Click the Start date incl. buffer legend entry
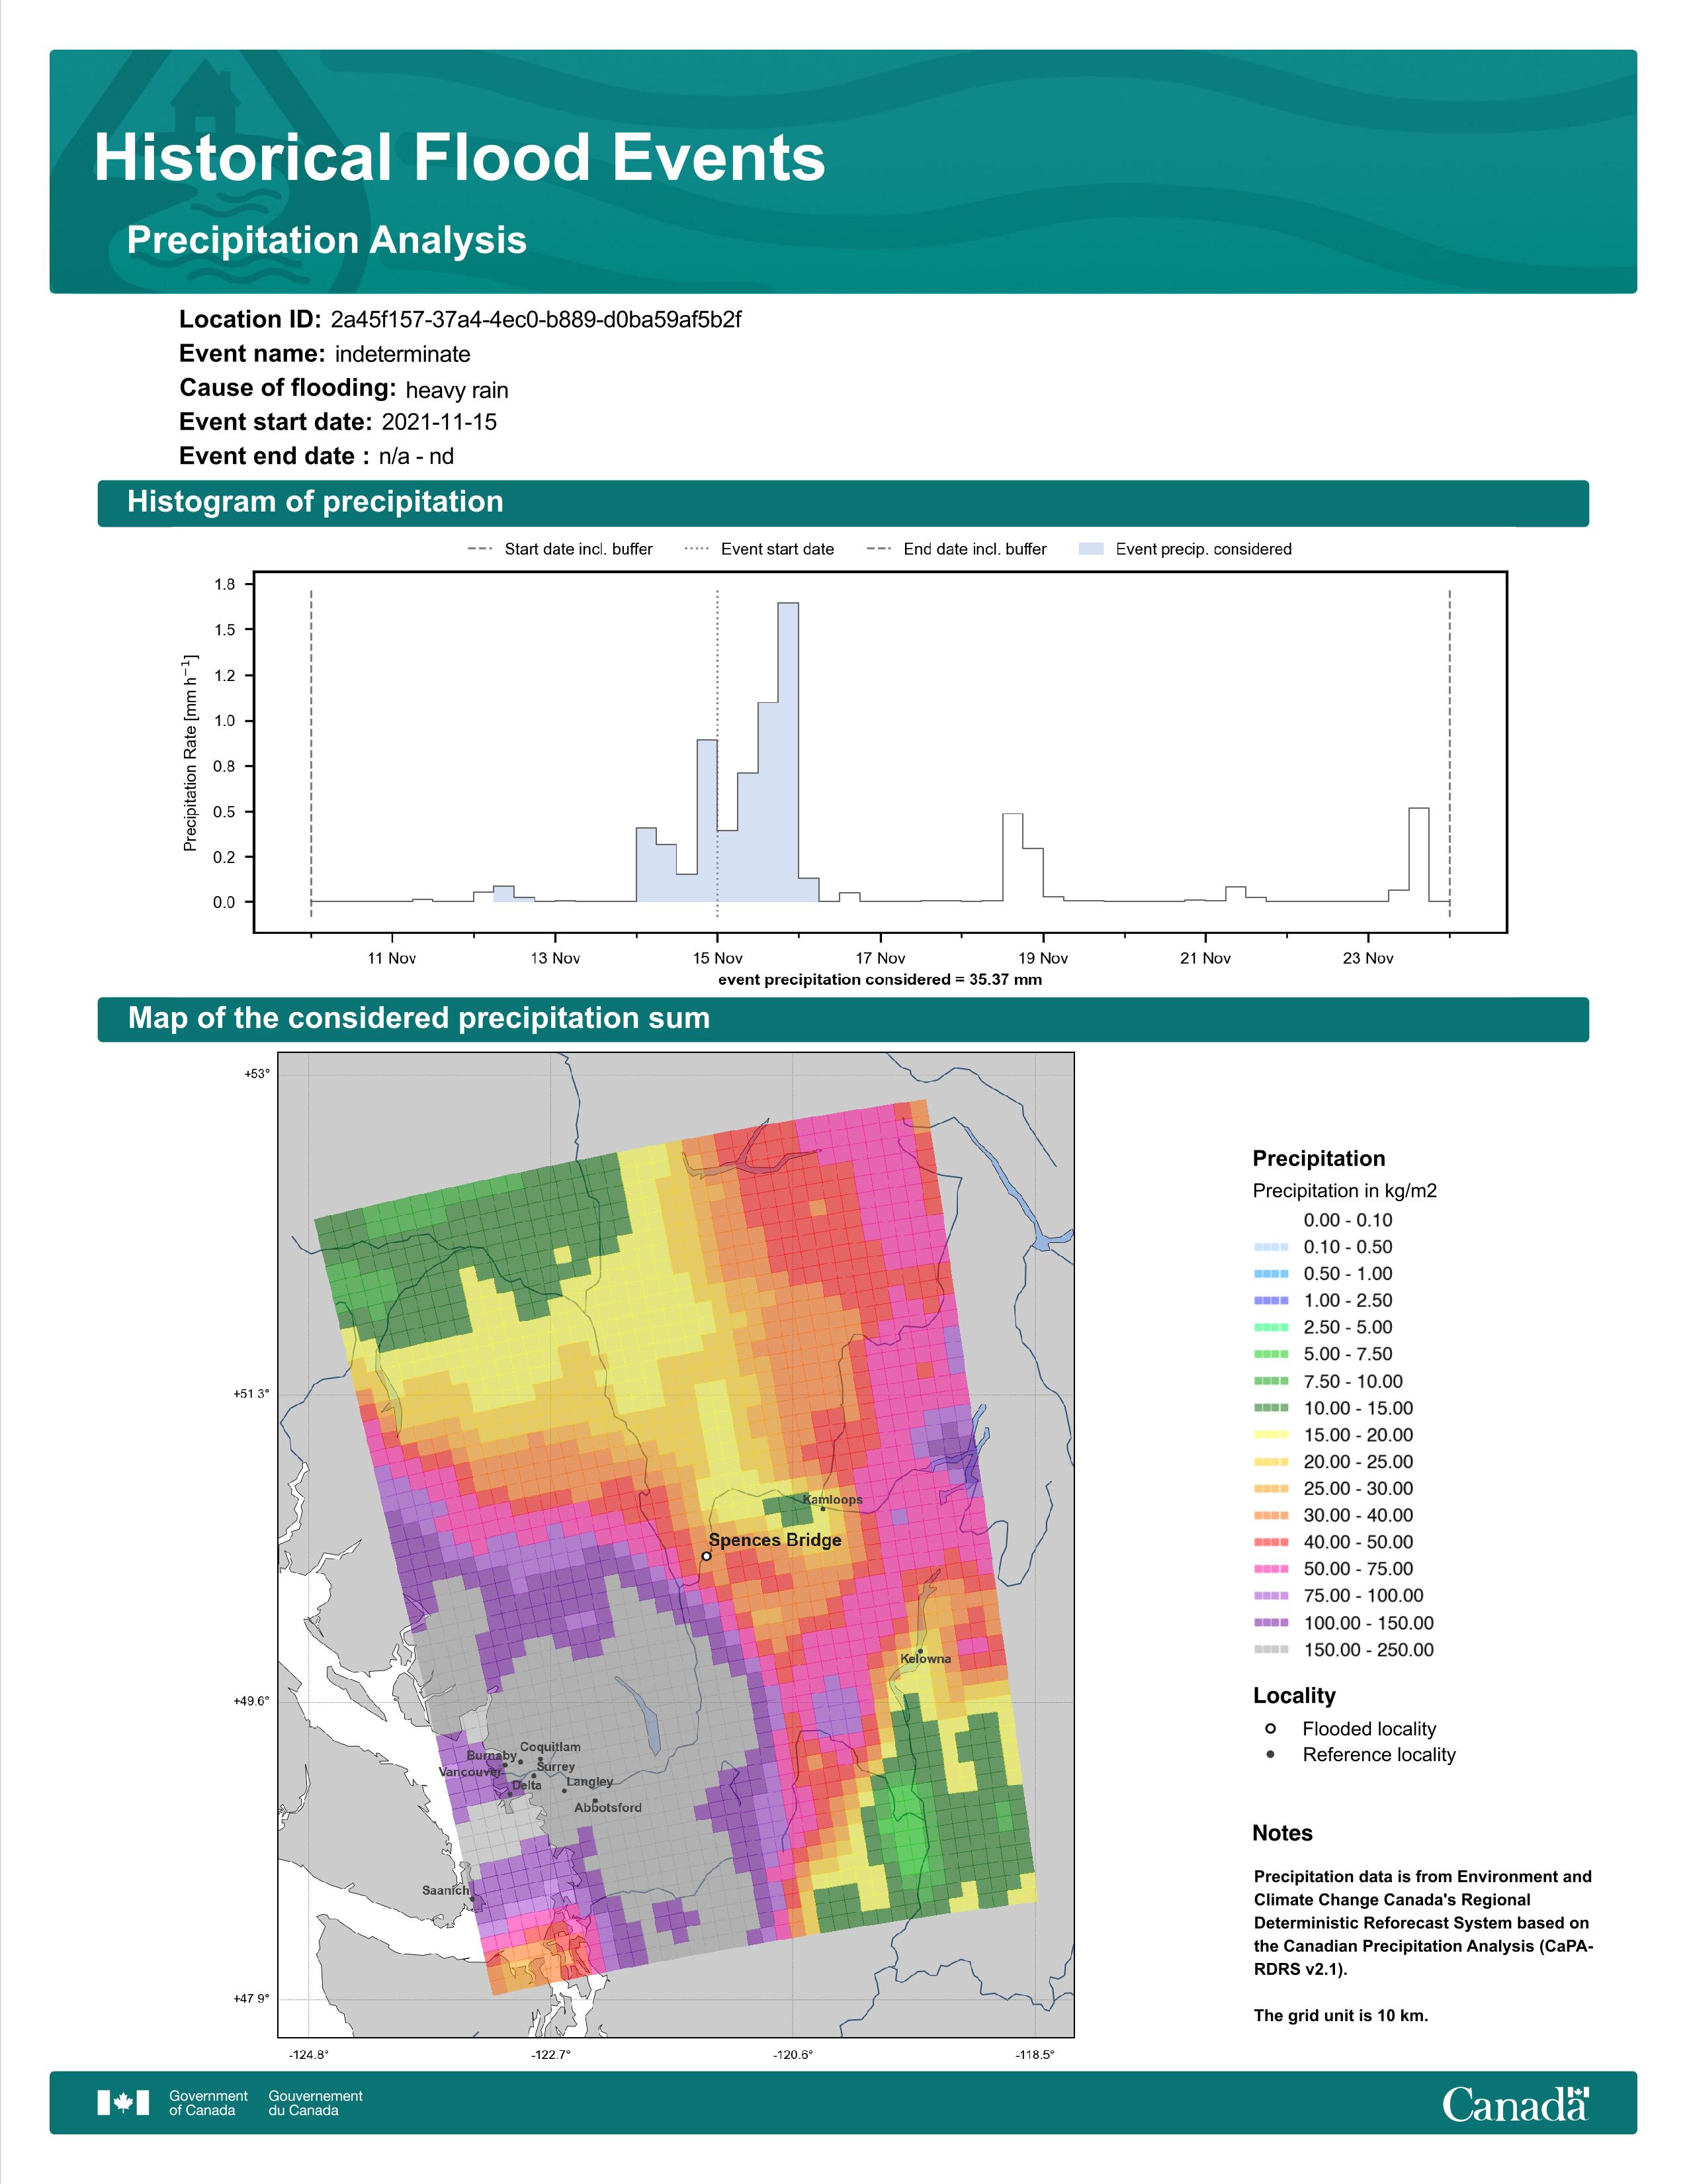Image resolution: width=1687 pixels, height=2184 pixels. coord(560,549)
